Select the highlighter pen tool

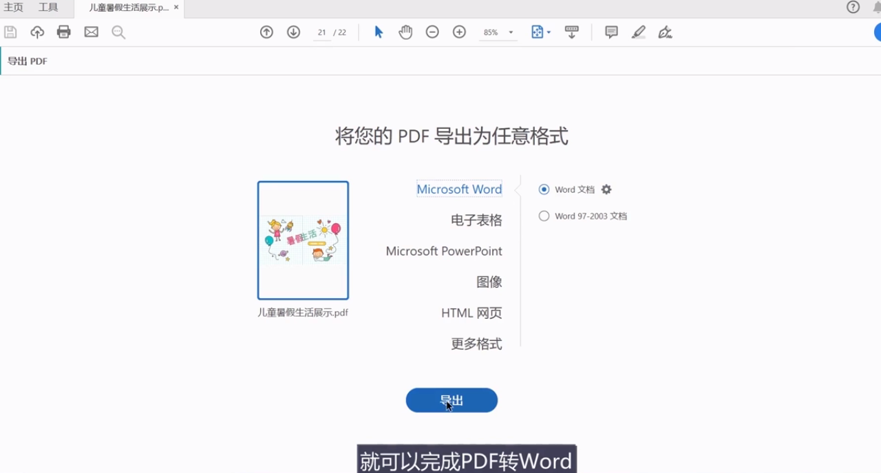[x=639, y=32]
